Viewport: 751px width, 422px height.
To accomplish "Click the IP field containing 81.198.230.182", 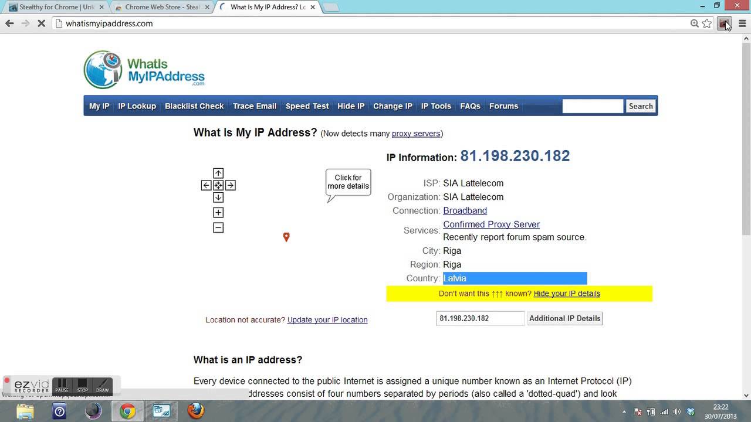I will click(480, 318).
